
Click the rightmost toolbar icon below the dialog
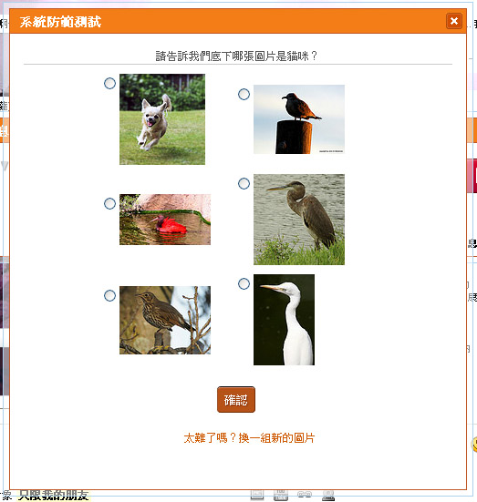(328, 496)
